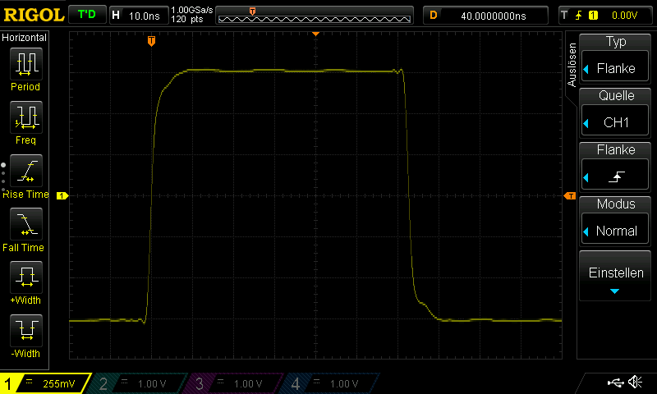657x394 pixels.
Task: Click the Horizontal measurement tab label
Action: [25, 38]
